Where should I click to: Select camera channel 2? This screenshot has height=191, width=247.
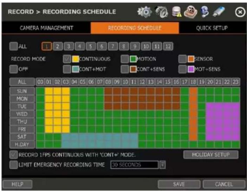click(x=58, y=46)
